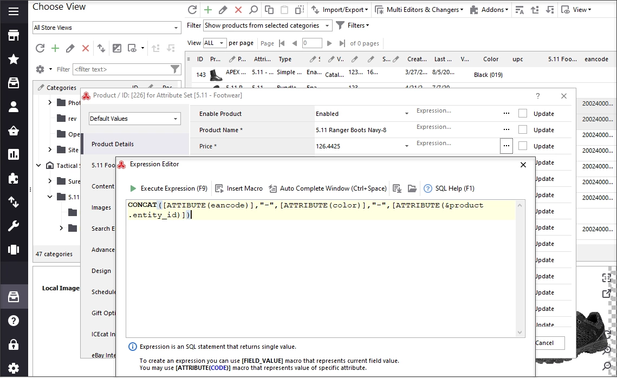The width and height of the screenshot is (617, 378).
Task: Check Update for Enable Product row
Action: pyautogui.click(x=523, y=114)
